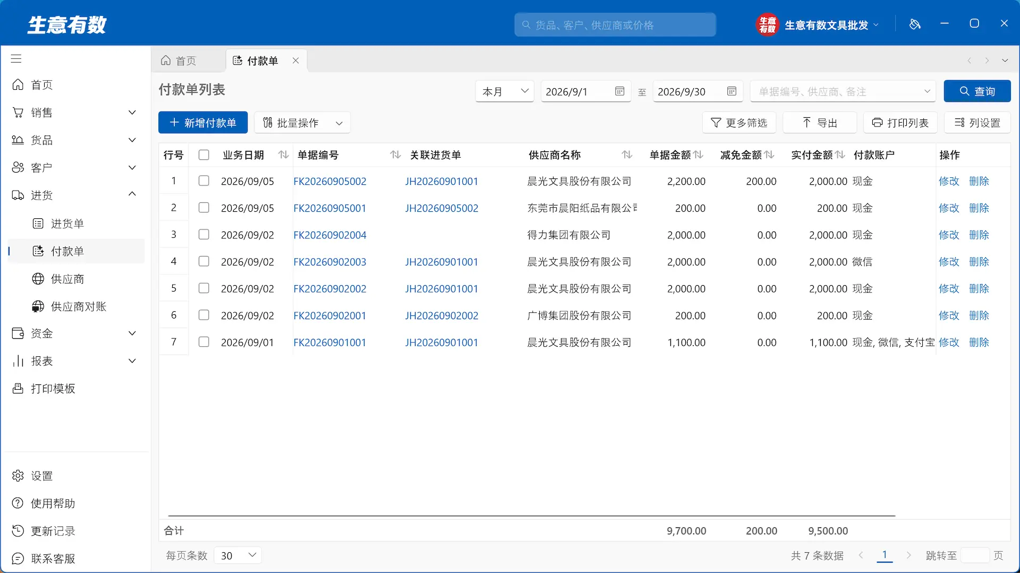Toggle the select-all checkbox in table header
Image resolution: width=1020 pixels, height=573 pixels.
203,155
